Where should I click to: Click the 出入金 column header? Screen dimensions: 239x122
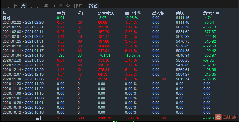coord(158,13)
